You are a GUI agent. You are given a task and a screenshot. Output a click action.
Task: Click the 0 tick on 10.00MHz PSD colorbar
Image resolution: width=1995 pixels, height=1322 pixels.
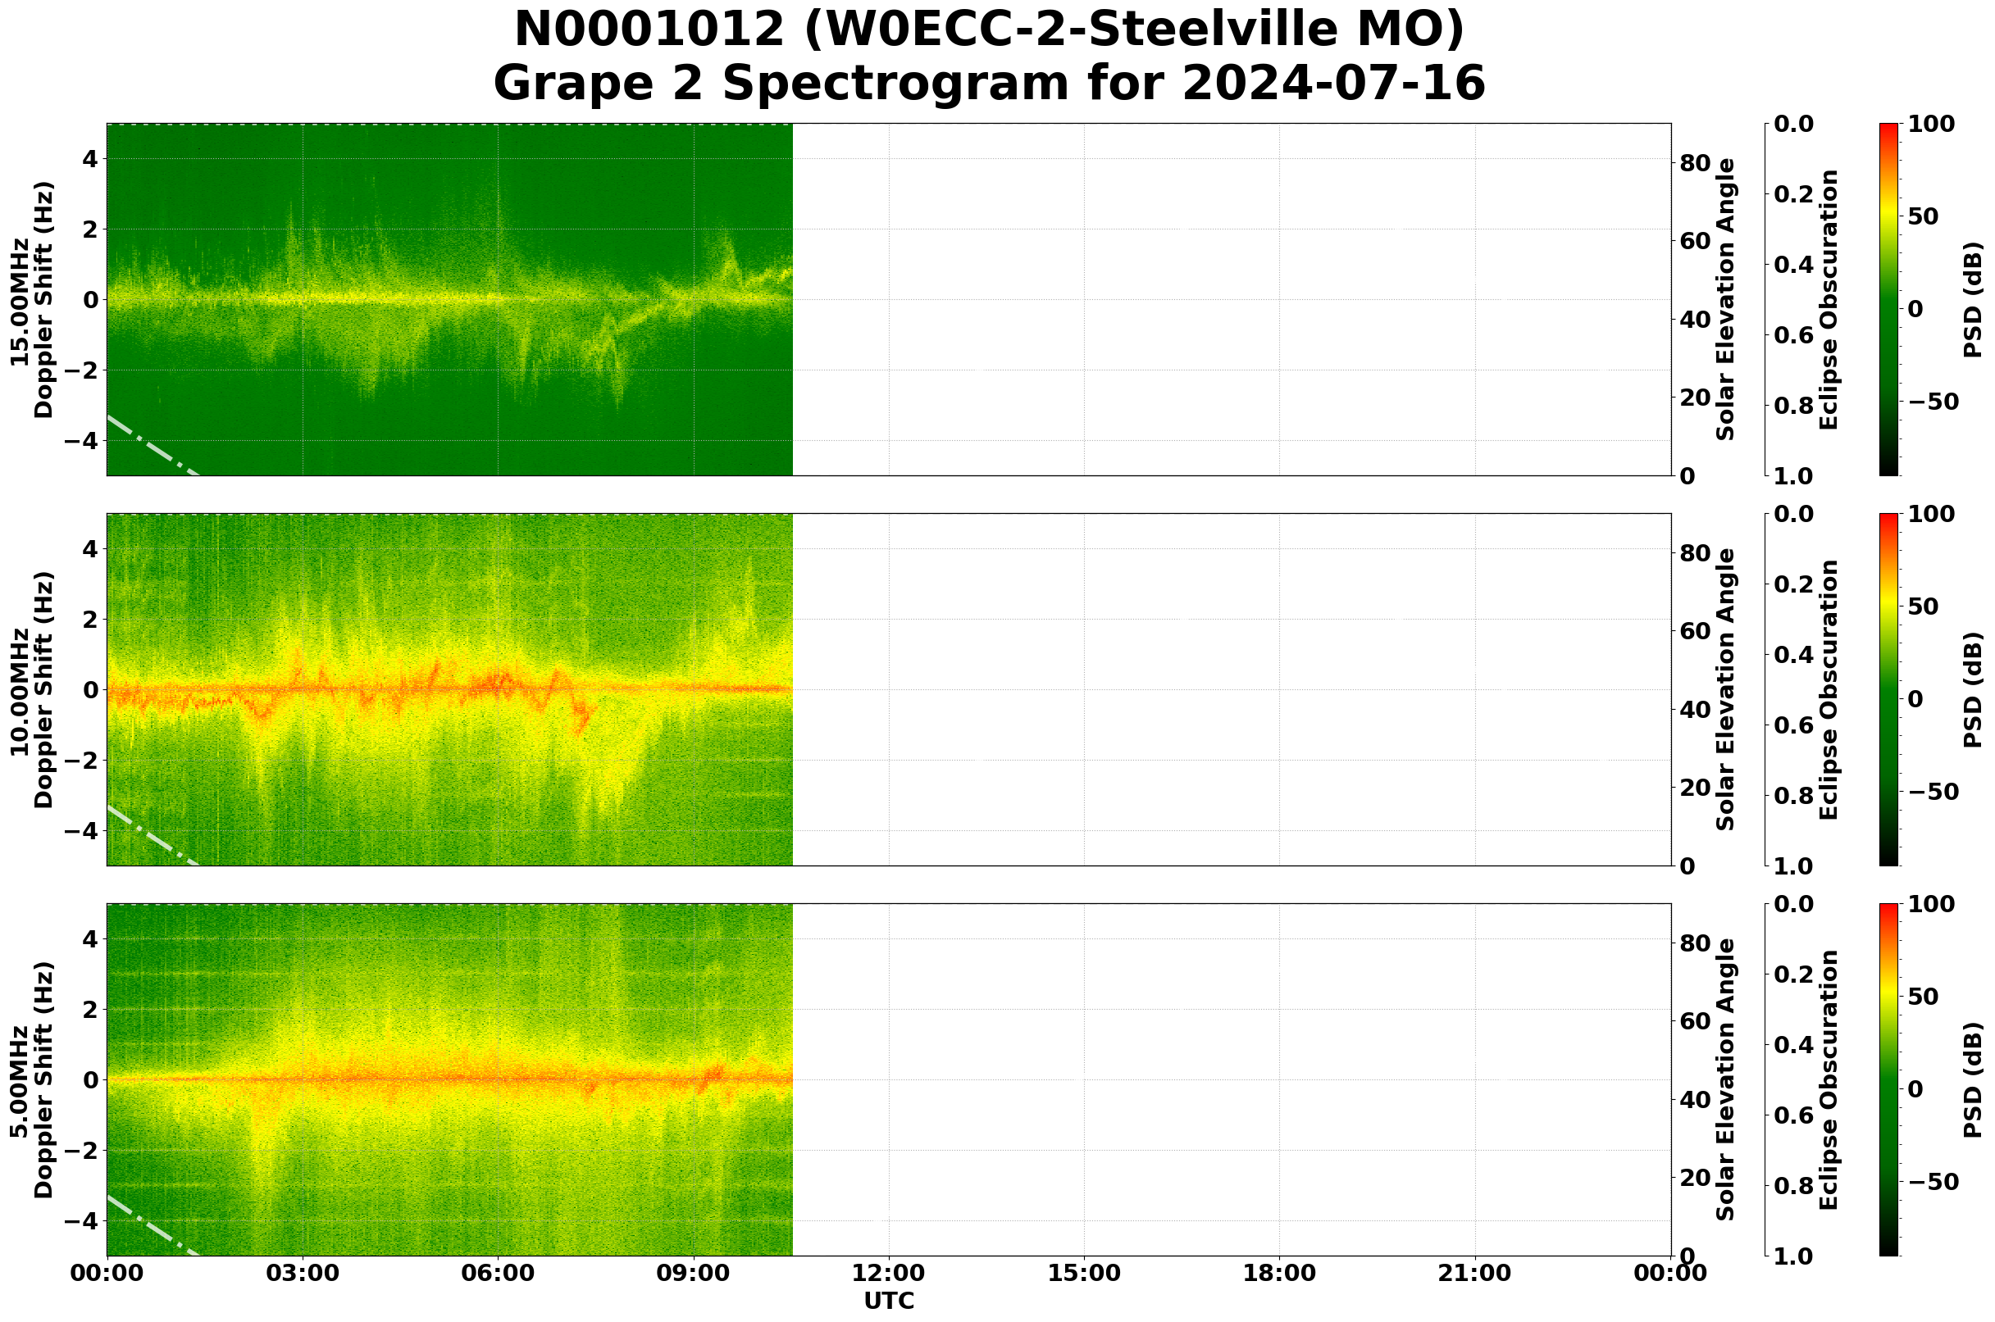pos(1916,699)
